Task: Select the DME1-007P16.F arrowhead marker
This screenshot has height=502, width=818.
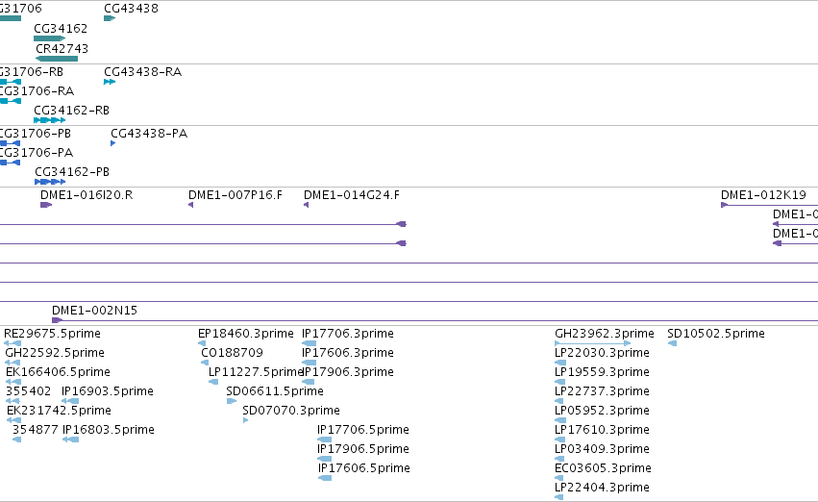Action: [191, 205]
